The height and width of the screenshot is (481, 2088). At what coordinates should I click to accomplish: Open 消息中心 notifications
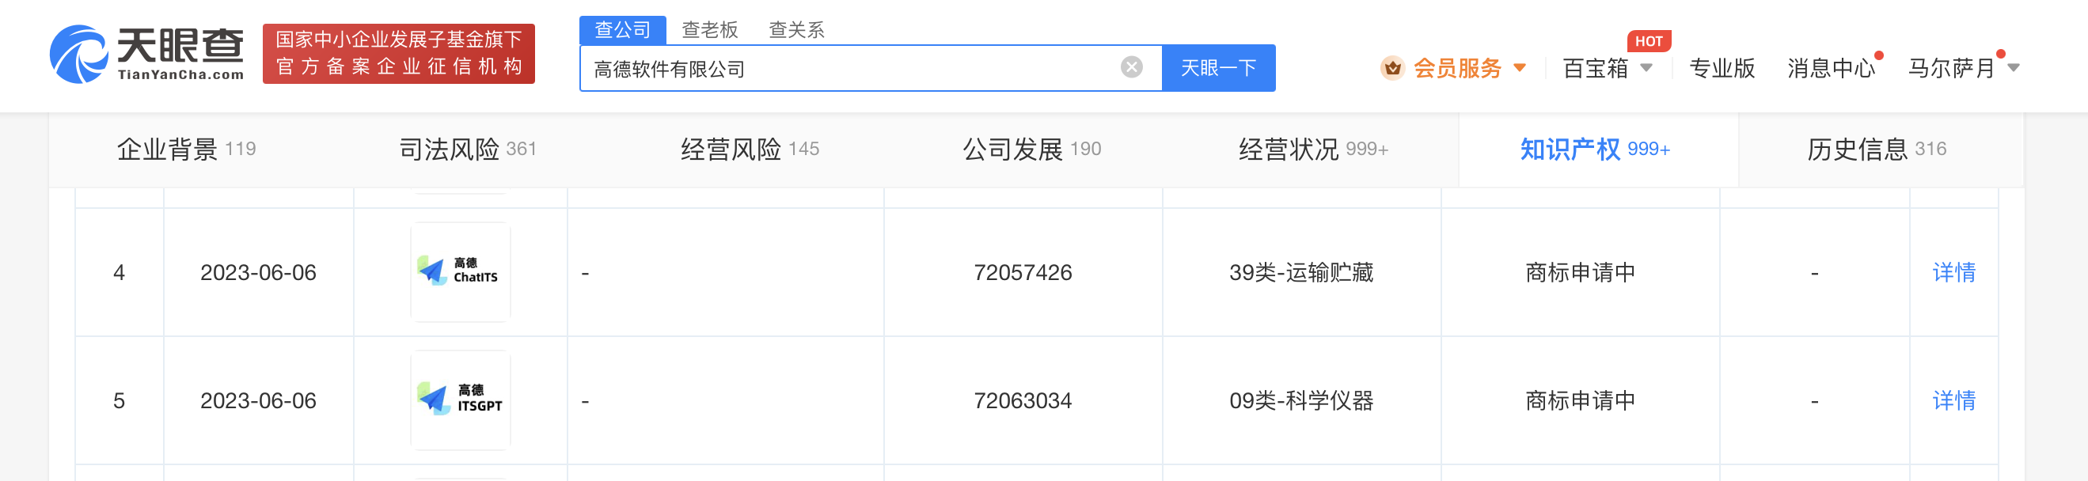pyautogui.click(x=1831, y=68)
